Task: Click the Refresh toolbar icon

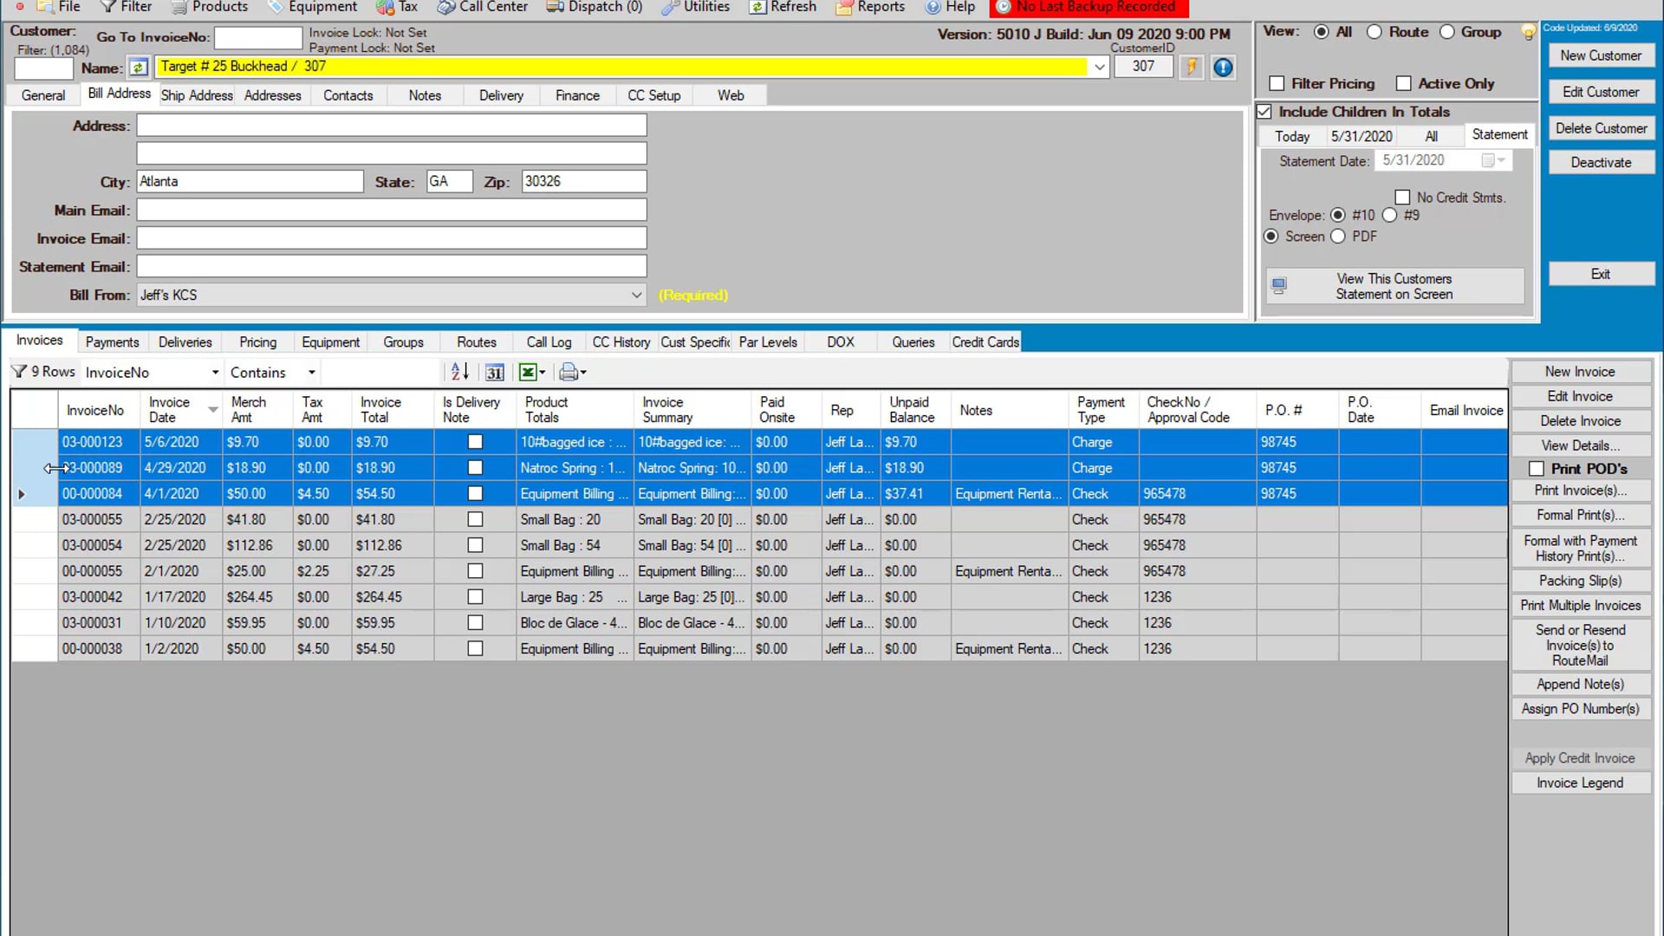Action: tap(757, 7)
